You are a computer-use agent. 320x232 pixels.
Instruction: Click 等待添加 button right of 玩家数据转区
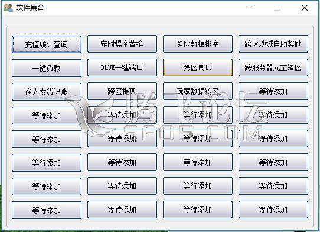click(x=273, y=91)
